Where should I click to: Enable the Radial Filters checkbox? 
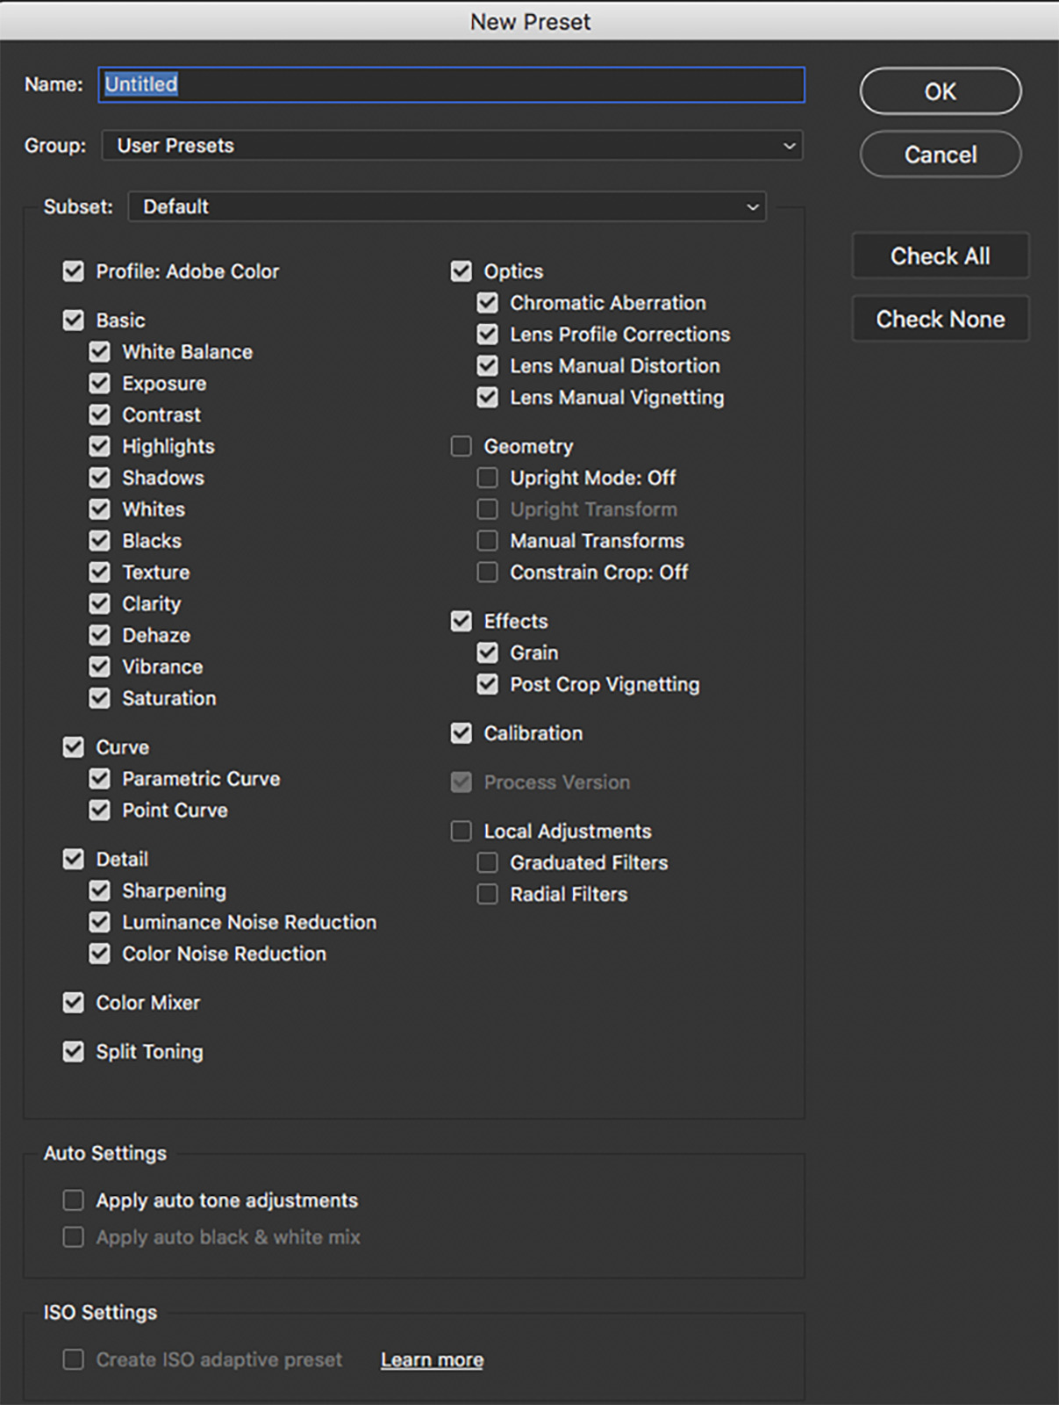(488, 895)
